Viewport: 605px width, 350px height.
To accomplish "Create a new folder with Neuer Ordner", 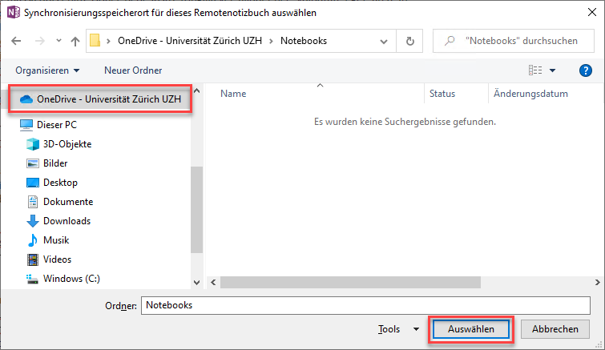I will (x=133, y=70).
